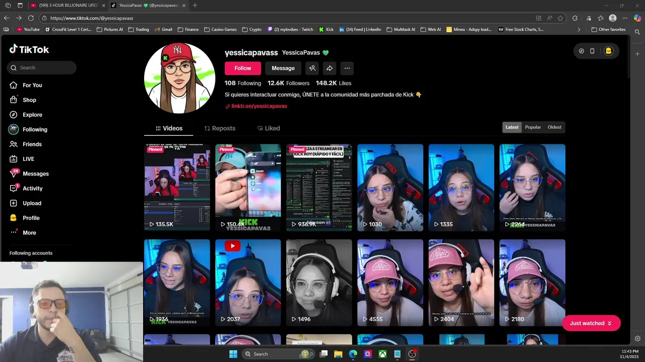This screenshot has height=362, width=645.
Task: Switch to the Videos tab
Action: click(x=169, y=128)
